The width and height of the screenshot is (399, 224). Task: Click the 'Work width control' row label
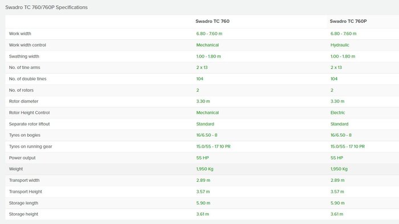point(27,45)
